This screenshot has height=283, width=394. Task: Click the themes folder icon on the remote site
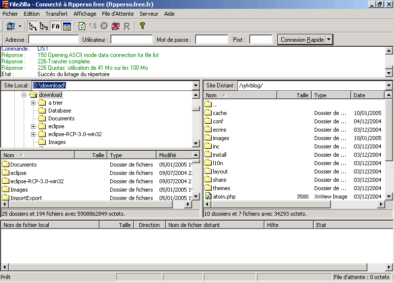(x=208, y=188)
